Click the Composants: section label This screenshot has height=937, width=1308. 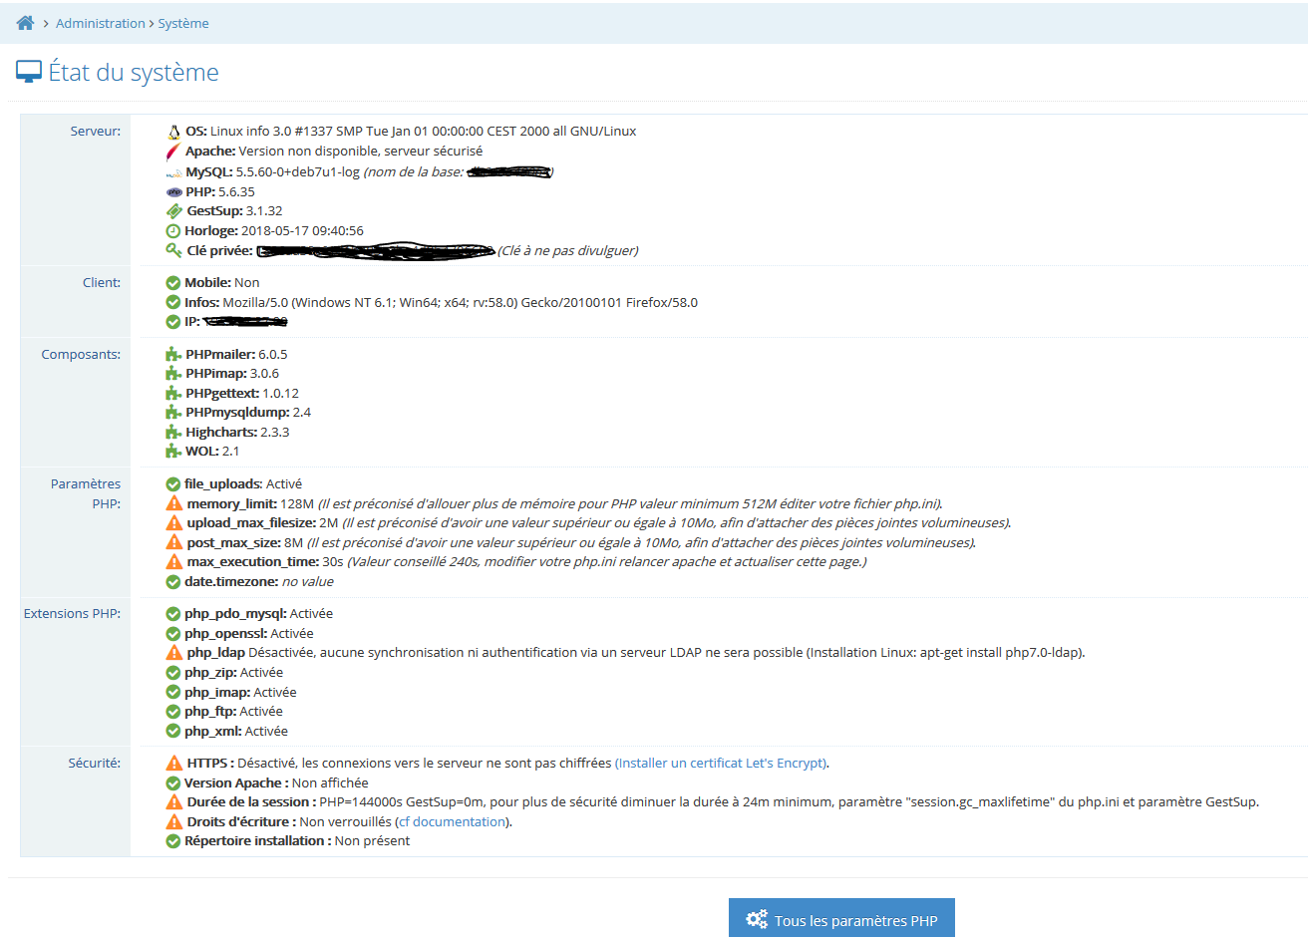[81, 354]
